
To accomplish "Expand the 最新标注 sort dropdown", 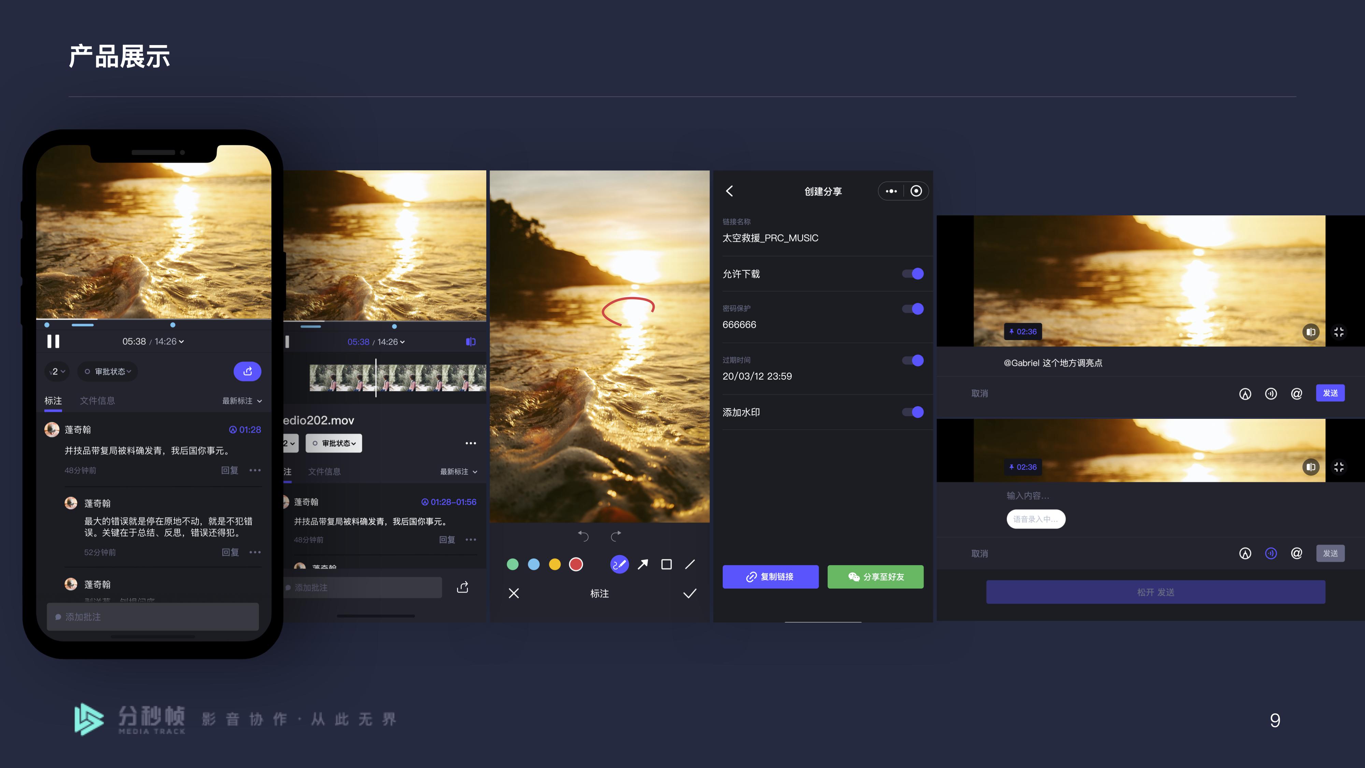I will [242, 401].
